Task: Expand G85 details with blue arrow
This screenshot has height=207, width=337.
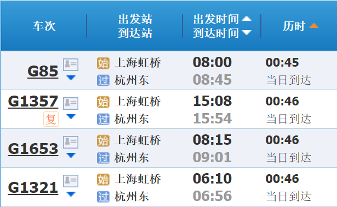Action: click(71, 78)
